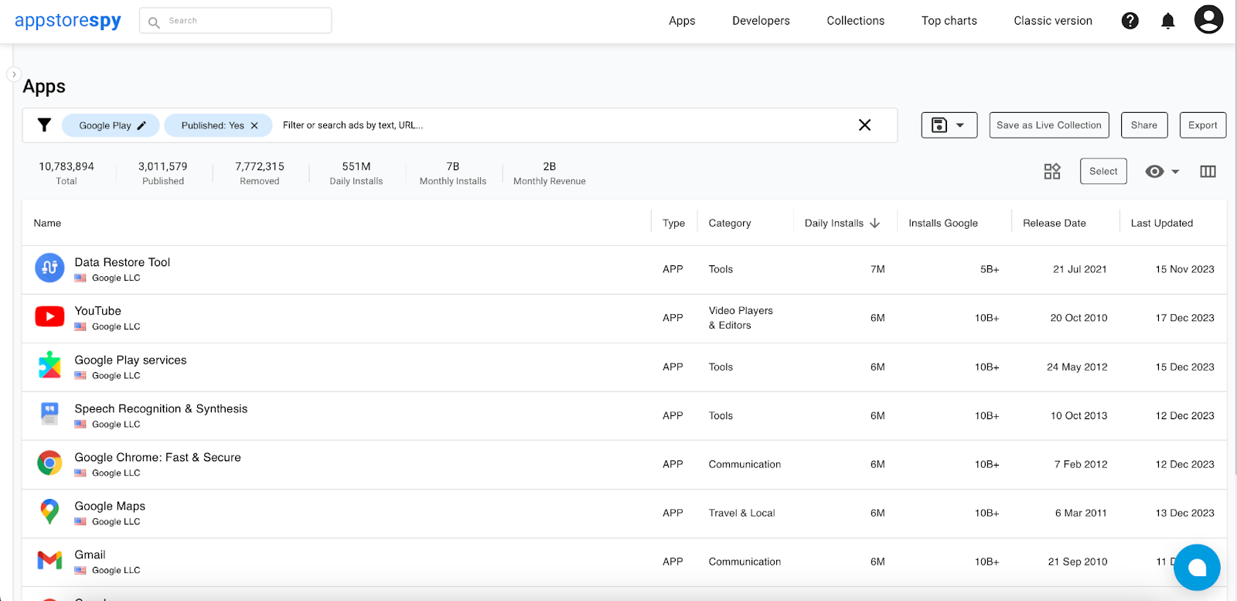This screenshot has width=1237, height=601.
Task: Click the YouTube app icon
Action: click(49, 316)
